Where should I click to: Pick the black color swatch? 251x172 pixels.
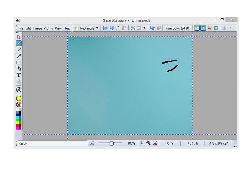pyautogui.click(x=20, y=112)
